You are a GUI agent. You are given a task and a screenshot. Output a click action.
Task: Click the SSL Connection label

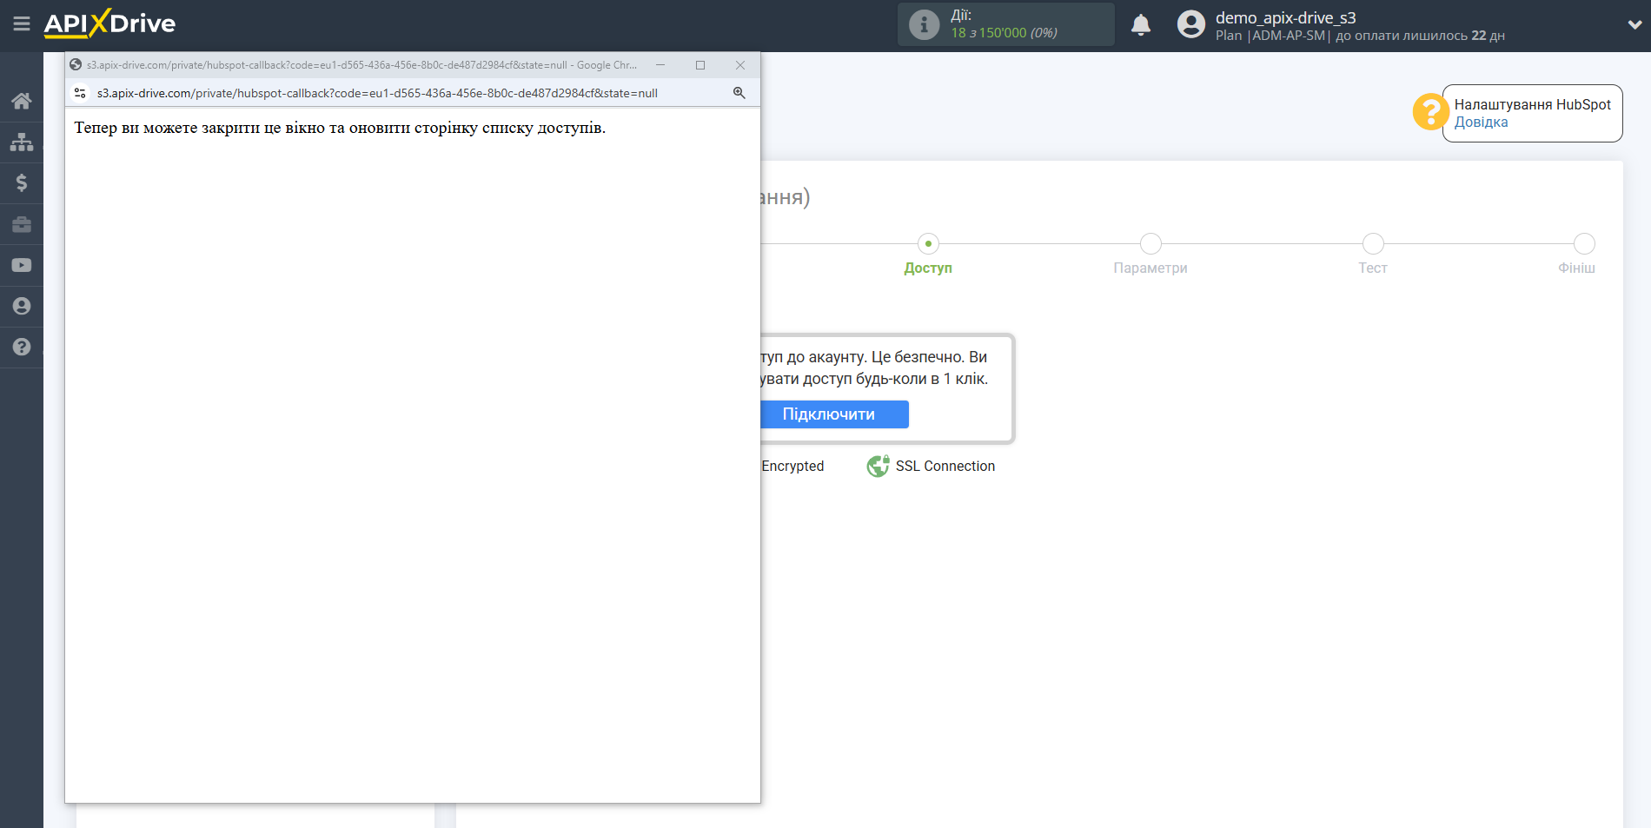coord(945,467)
